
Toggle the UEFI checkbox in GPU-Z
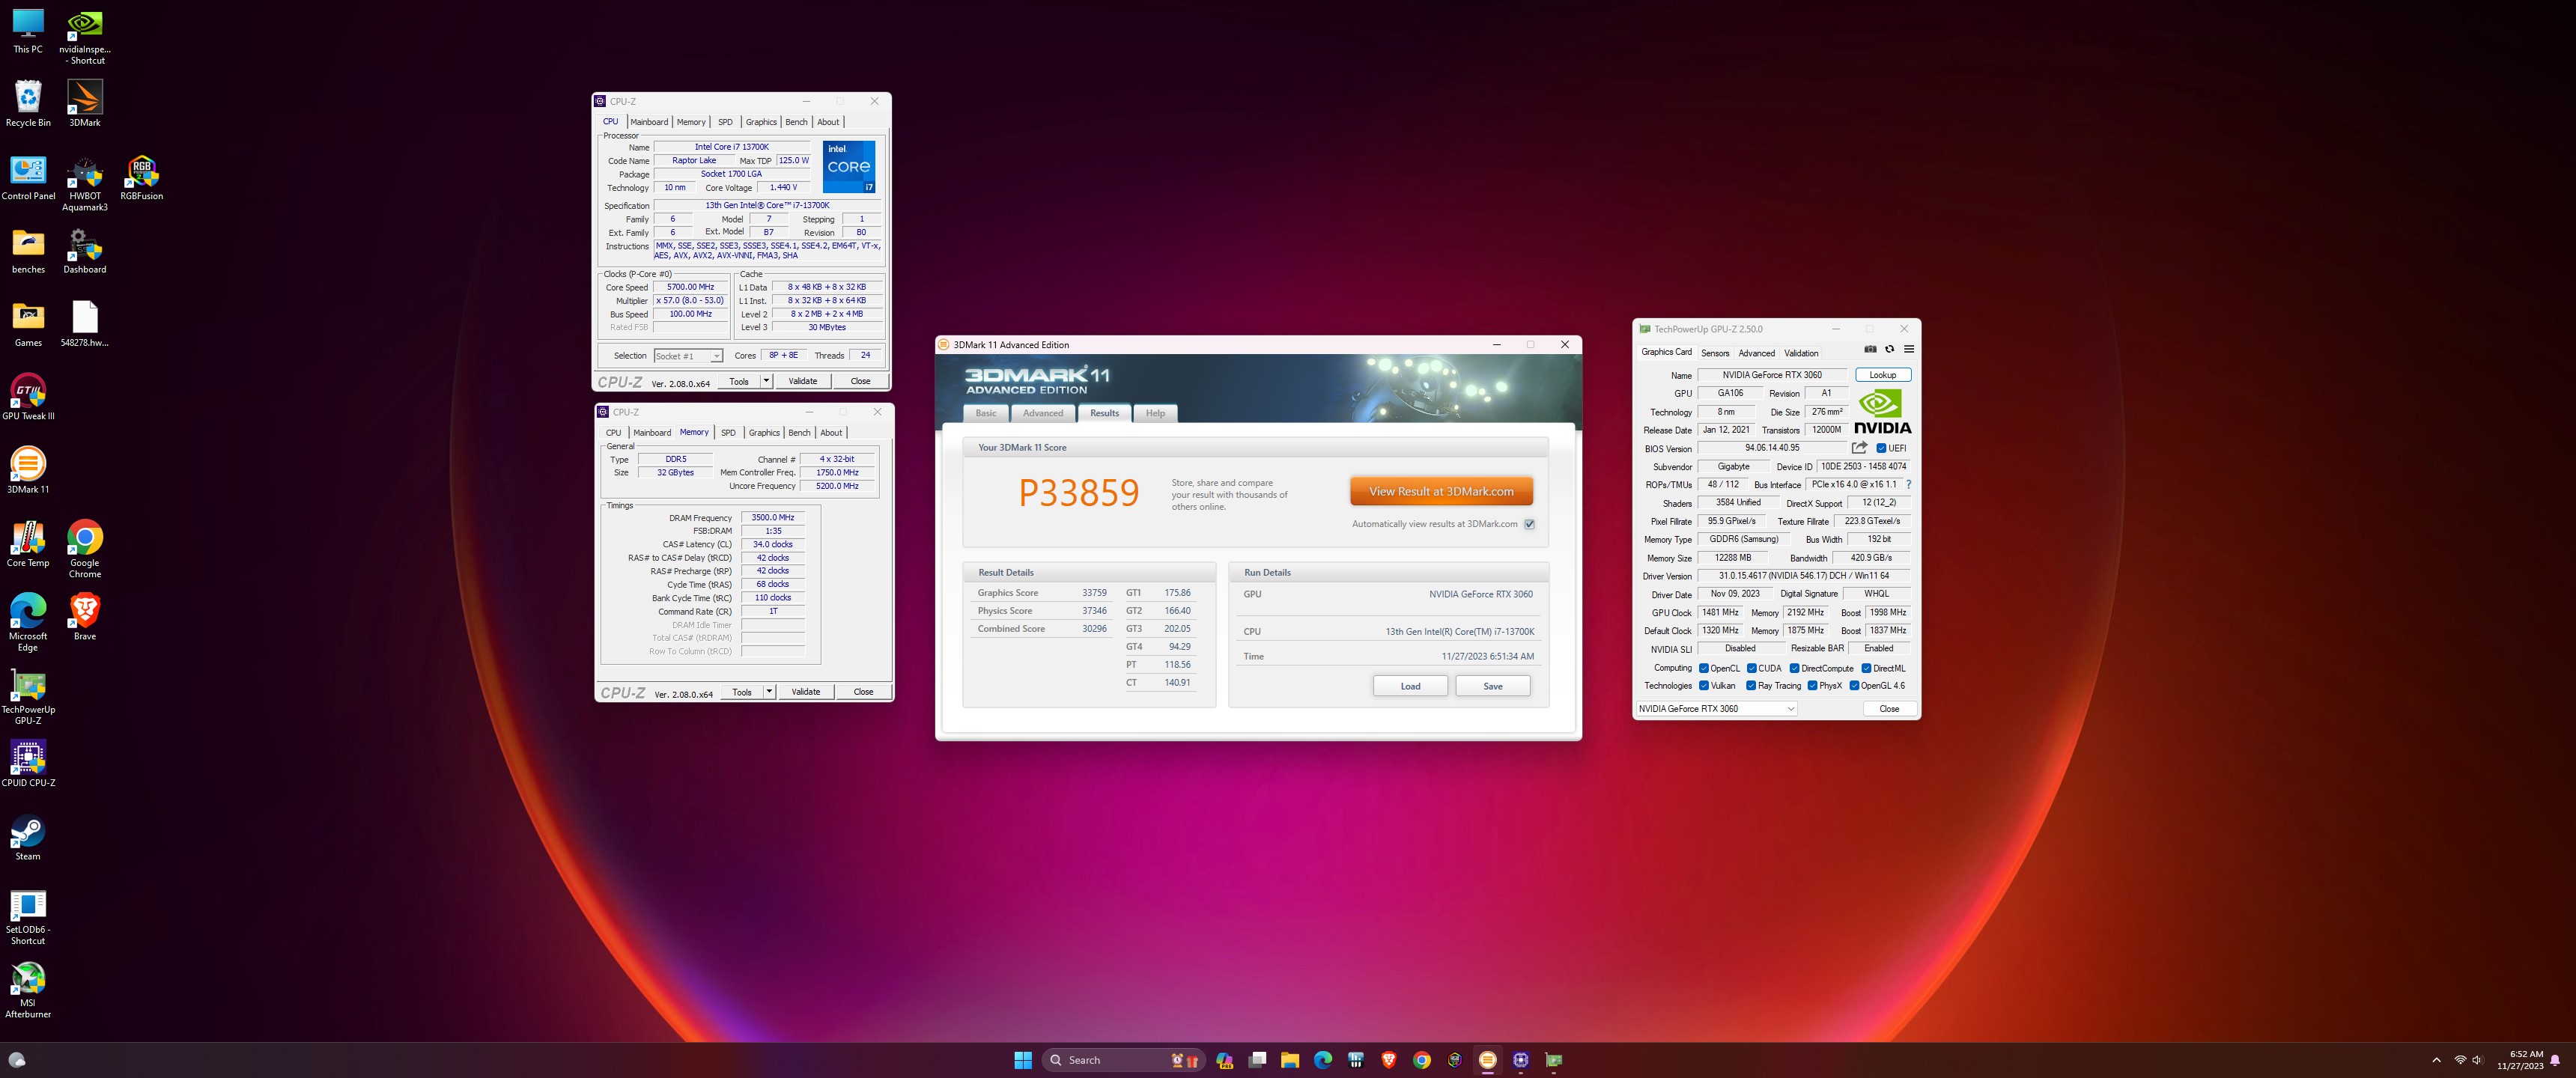click(x=1881, y=448)
